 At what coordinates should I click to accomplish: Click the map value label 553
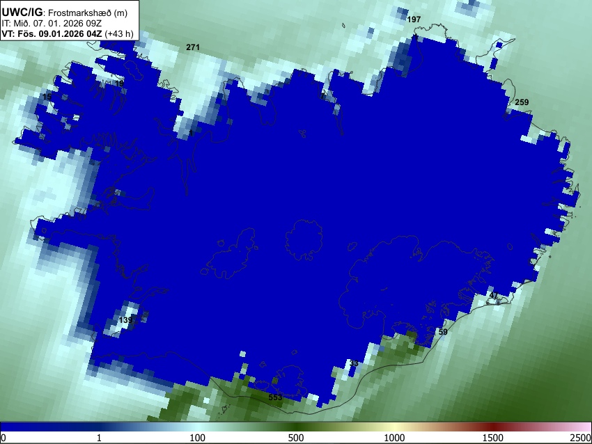275,397
